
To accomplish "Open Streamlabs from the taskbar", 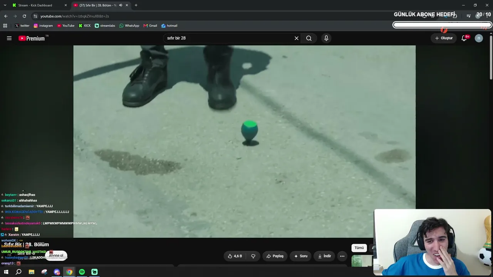I will [x=94, y=272].
